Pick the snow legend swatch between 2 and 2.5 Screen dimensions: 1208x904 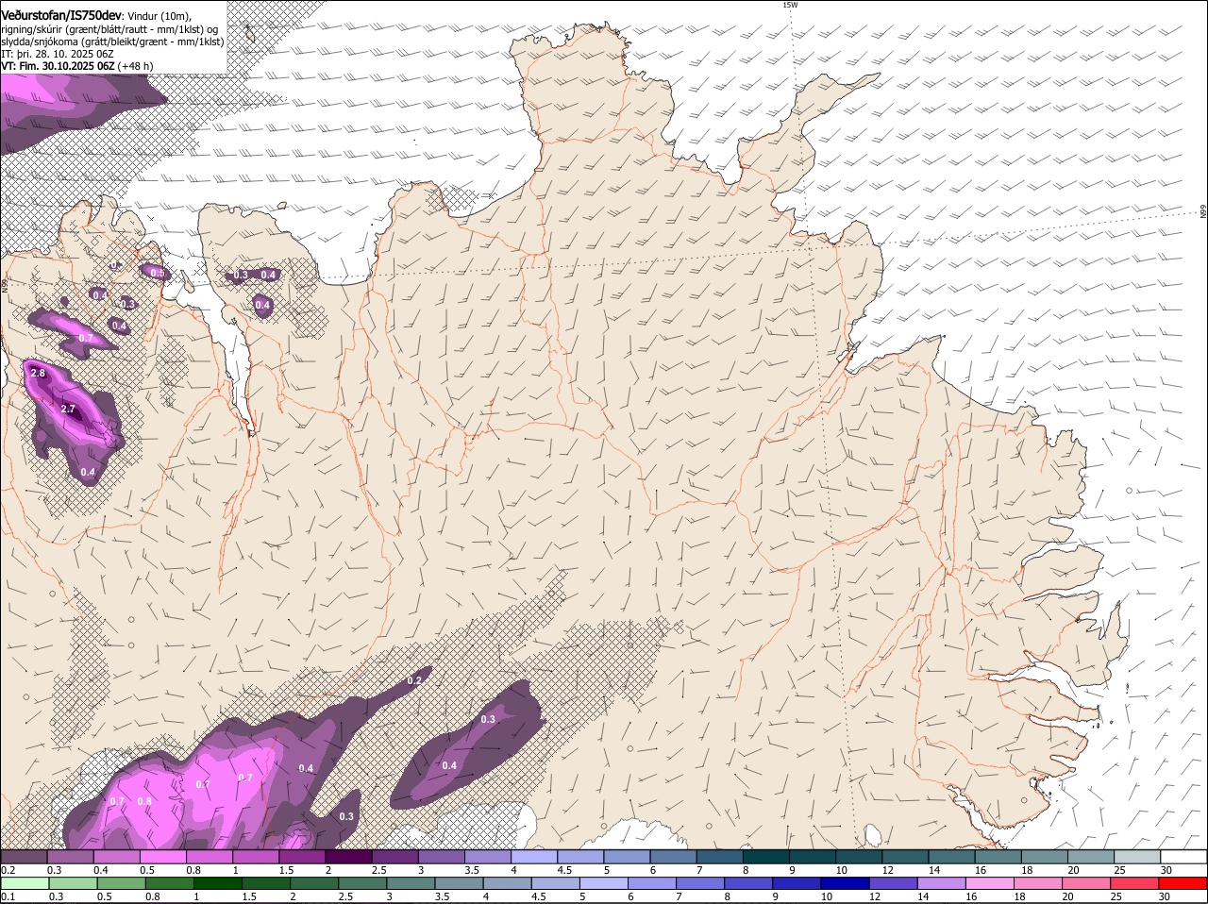pos(348,856)
